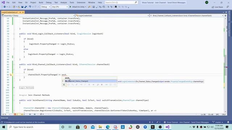232x130 pixels.
Task: Click the CRLF line ending indicator
Action: click(x=224, y=114)
